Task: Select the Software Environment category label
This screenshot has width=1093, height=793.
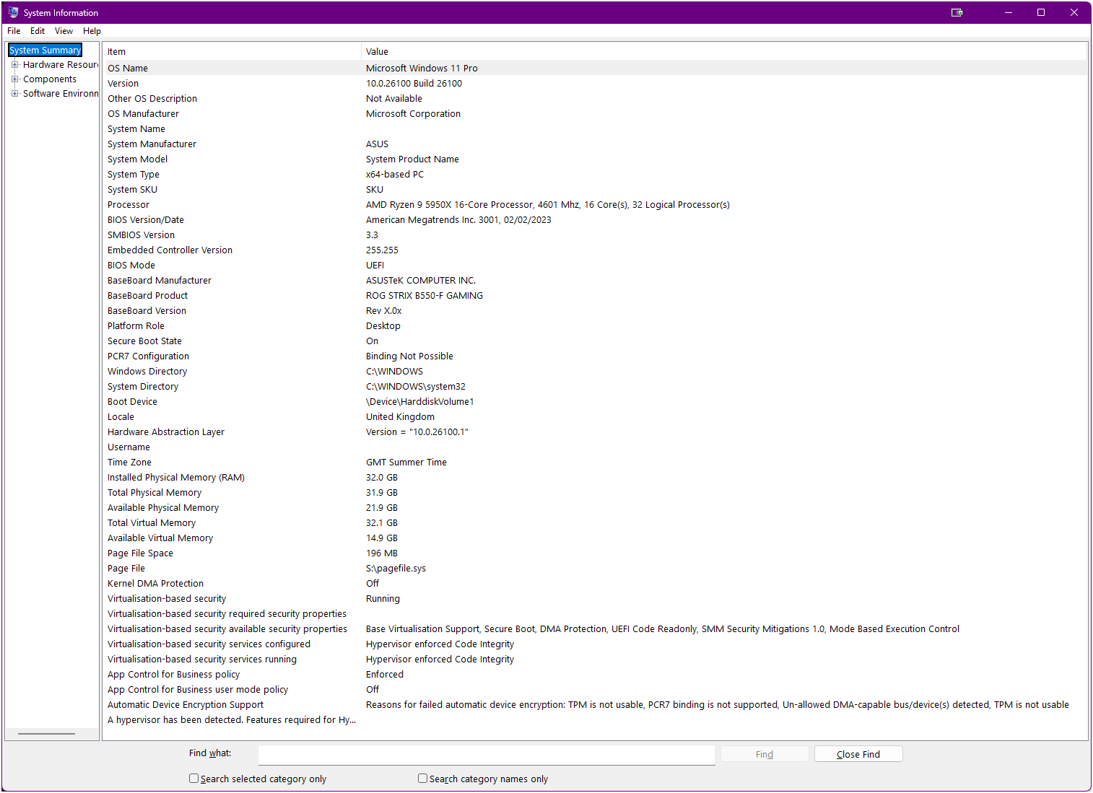Action: point(61,94)
